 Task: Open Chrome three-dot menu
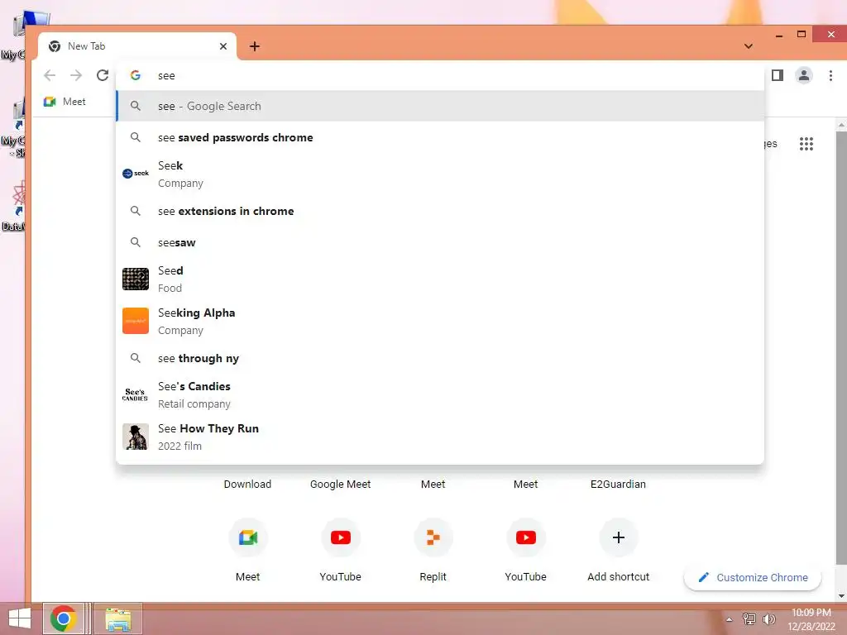click(x=830, y=75)
